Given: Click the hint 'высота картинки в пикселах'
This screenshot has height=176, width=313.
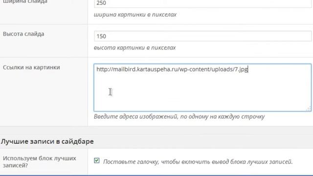Looking at the screenshot, I should point(135,48).
